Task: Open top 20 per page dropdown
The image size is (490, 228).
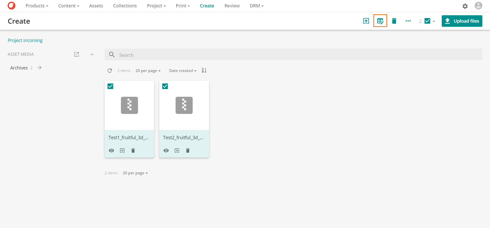Action: 148,71
